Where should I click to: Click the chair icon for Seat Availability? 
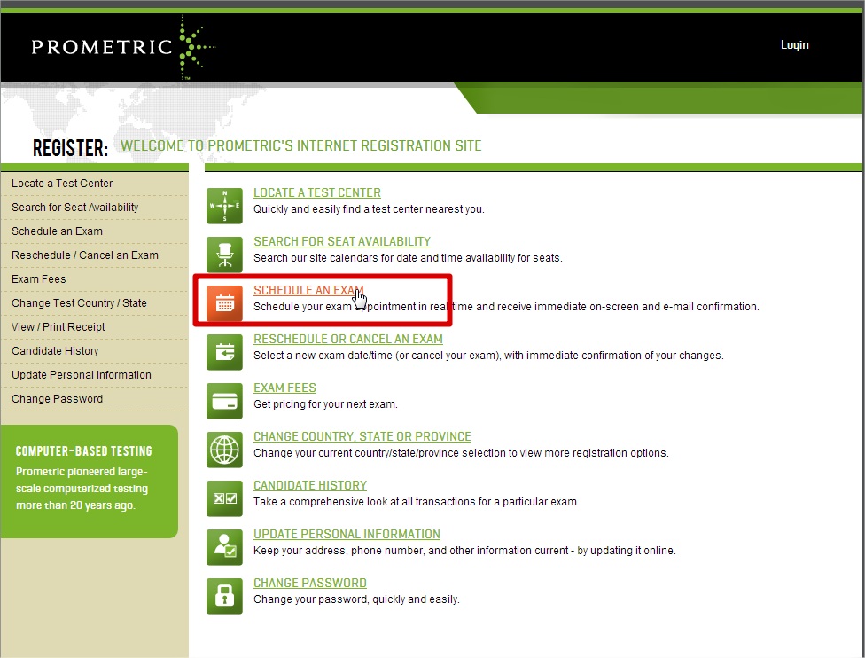click(224, 255)
